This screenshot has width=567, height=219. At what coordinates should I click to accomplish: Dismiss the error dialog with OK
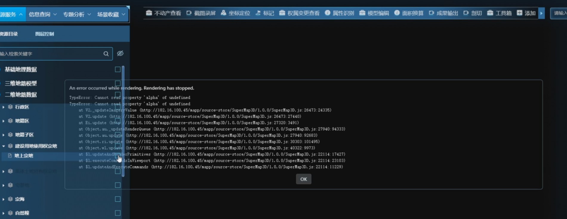[x=303, y=179]
